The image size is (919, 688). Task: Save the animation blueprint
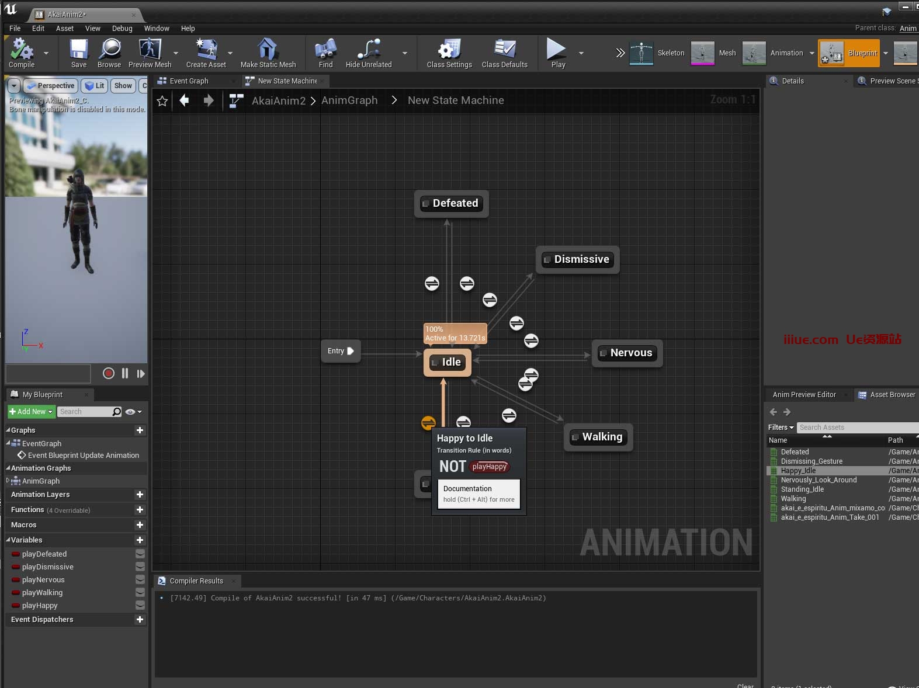pos(78,50)
